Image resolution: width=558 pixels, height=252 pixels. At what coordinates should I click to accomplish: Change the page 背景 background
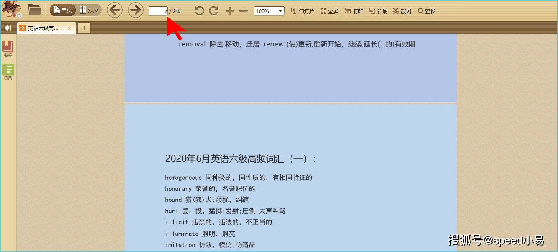click(x=378, y=10)
